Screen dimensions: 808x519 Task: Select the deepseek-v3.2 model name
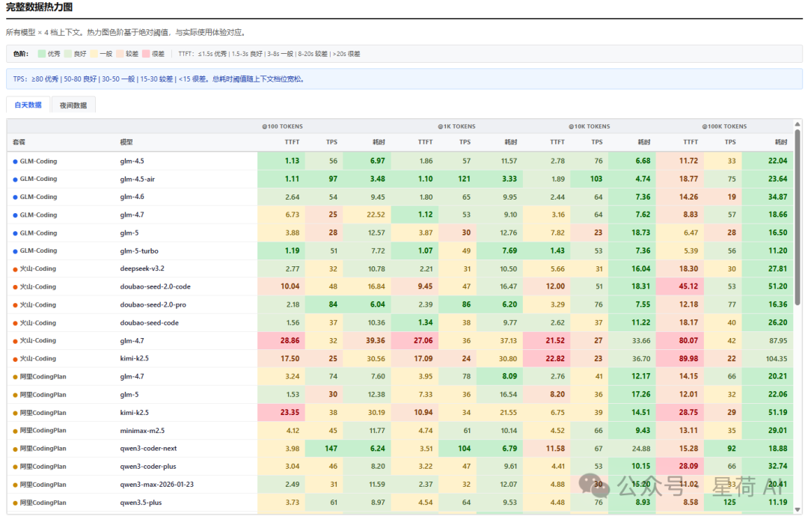tap(142, 268)
